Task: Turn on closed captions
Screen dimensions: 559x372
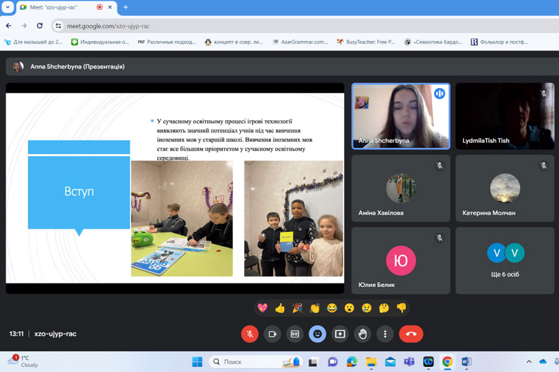Action: tap(295, 334)
